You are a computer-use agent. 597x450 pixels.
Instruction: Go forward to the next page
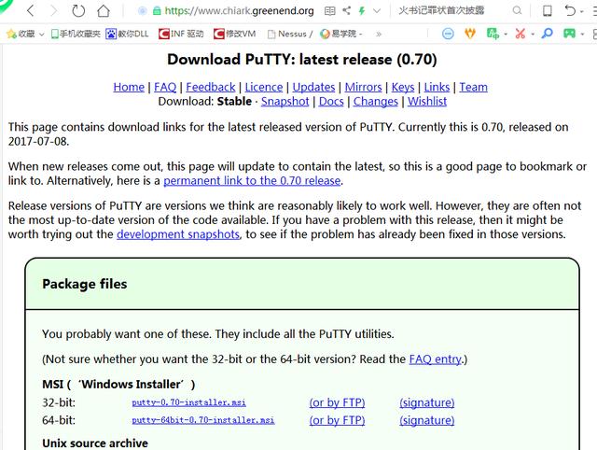coord(54,11)
